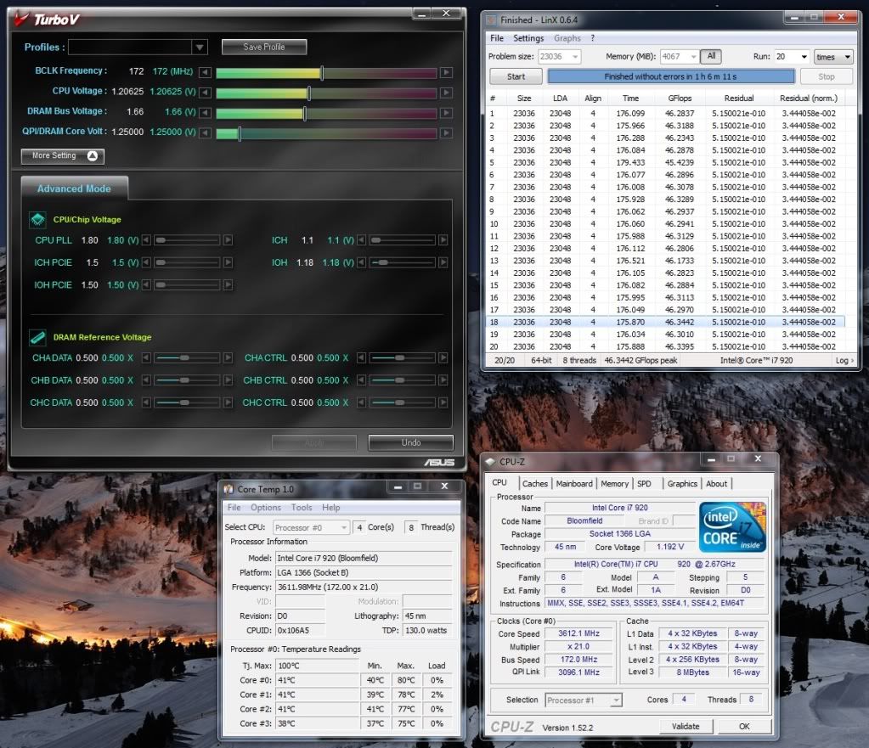
Task: Click Start button in LinX
Action: (x=516, y=76)
